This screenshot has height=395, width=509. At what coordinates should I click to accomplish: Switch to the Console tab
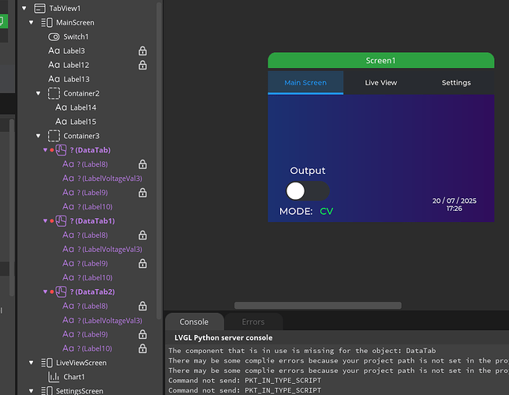[x=194, y=322]
